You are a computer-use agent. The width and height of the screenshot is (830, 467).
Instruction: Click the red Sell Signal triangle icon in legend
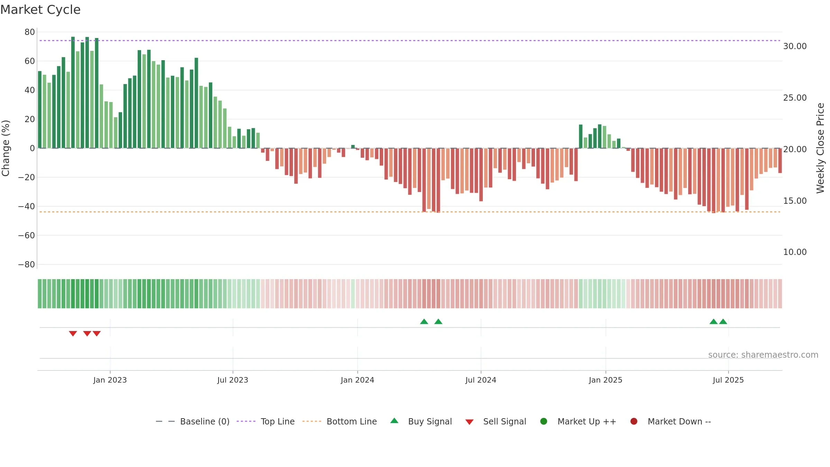tap(469, 422)
